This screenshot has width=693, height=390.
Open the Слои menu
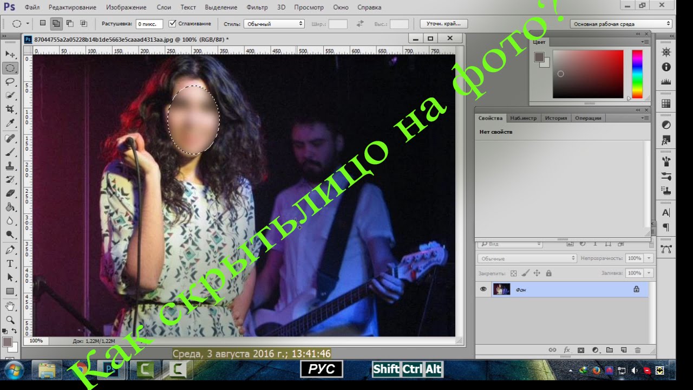164,8
